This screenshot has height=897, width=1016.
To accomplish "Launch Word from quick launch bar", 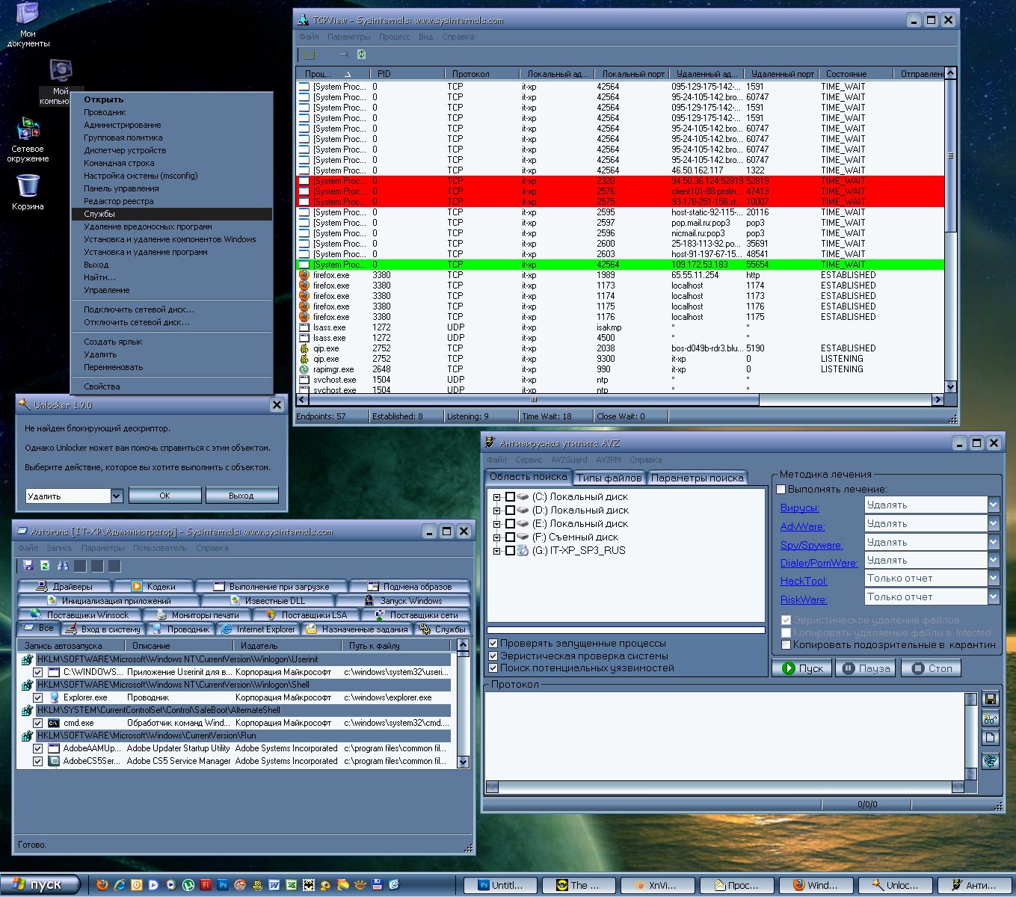I will tap(274, 885).
